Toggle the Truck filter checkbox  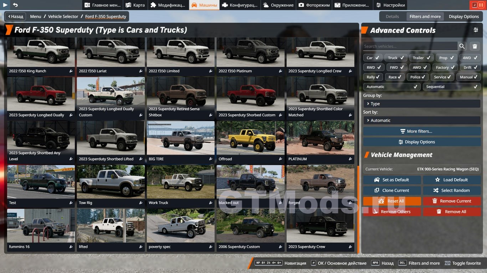[396, 58]
